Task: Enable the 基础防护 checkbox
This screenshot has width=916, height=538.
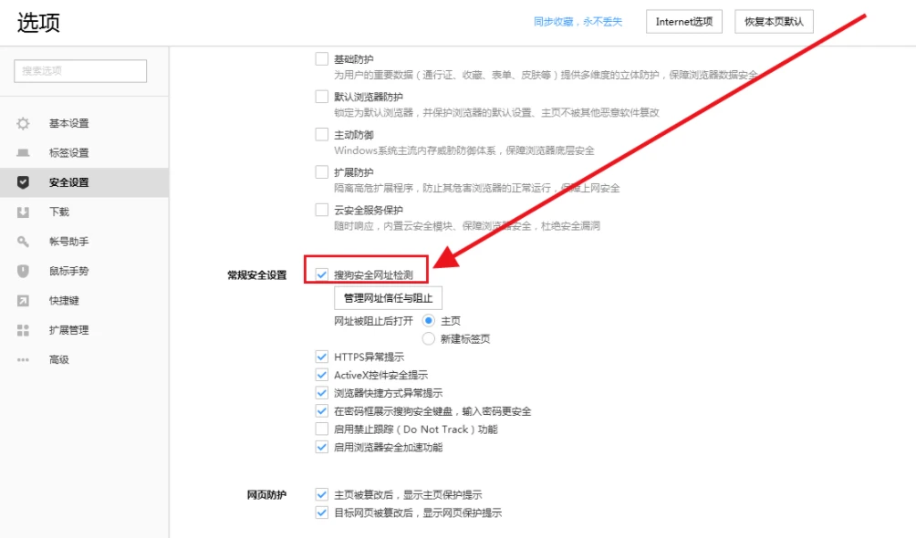Action: (x=322, y=58)
